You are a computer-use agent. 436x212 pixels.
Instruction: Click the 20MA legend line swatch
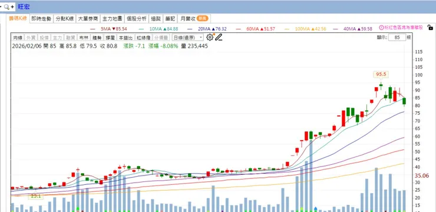click(190, 29)
